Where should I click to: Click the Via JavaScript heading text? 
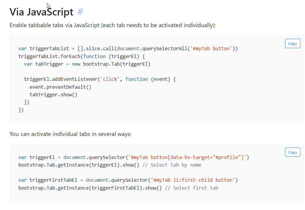(42, 12)
